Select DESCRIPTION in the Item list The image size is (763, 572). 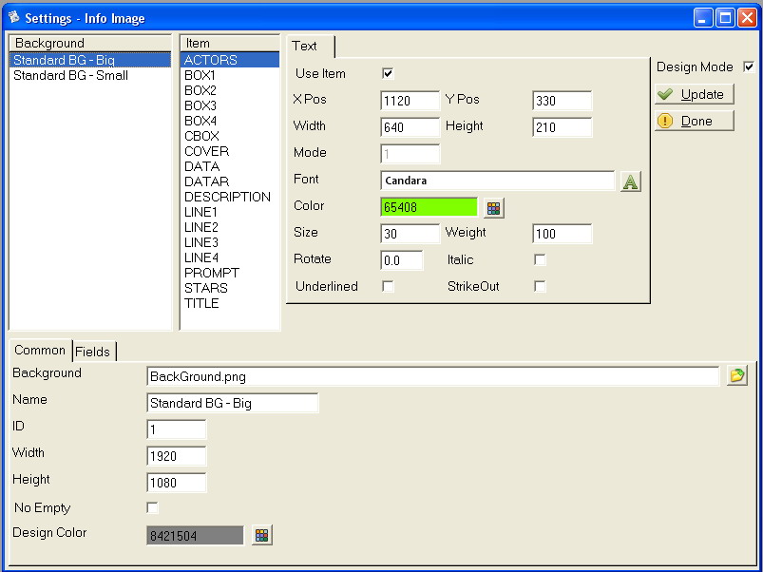point(230,197)
